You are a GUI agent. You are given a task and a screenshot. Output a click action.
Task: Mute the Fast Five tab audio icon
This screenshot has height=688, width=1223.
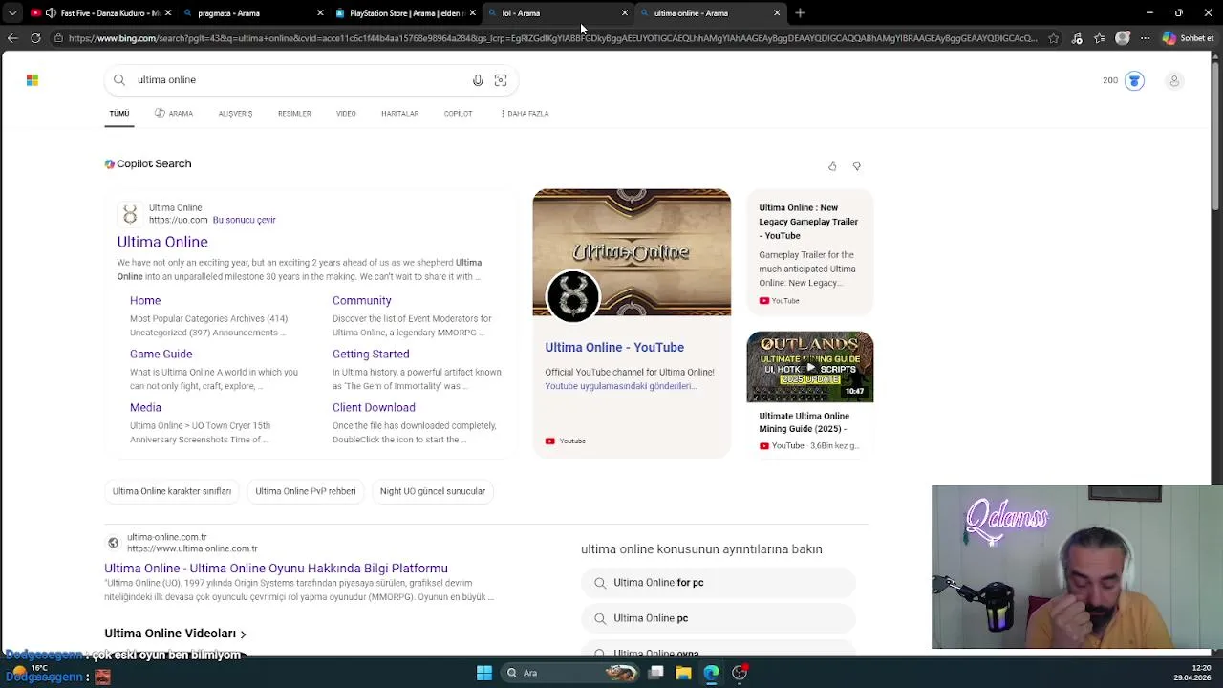tap(51, 13)
